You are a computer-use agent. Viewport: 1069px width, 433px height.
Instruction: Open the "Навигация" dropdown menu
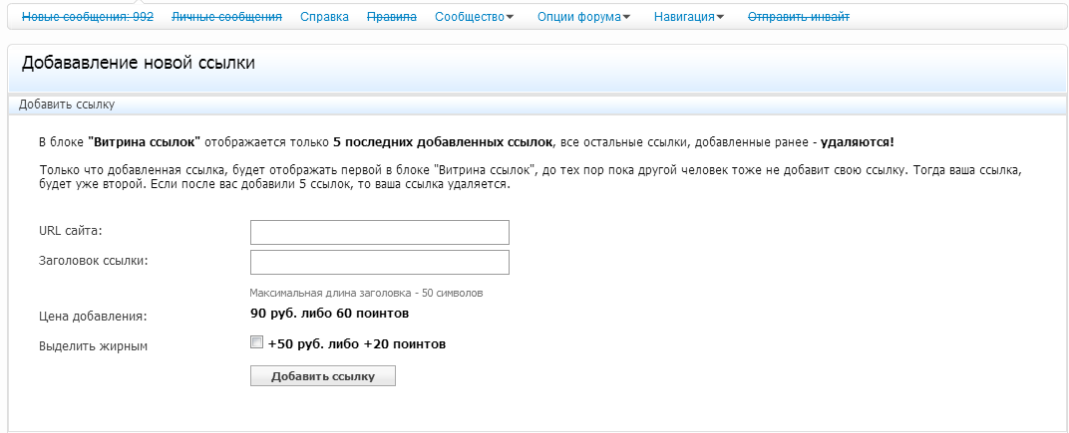pyautogui.click(x=689, y=17)
